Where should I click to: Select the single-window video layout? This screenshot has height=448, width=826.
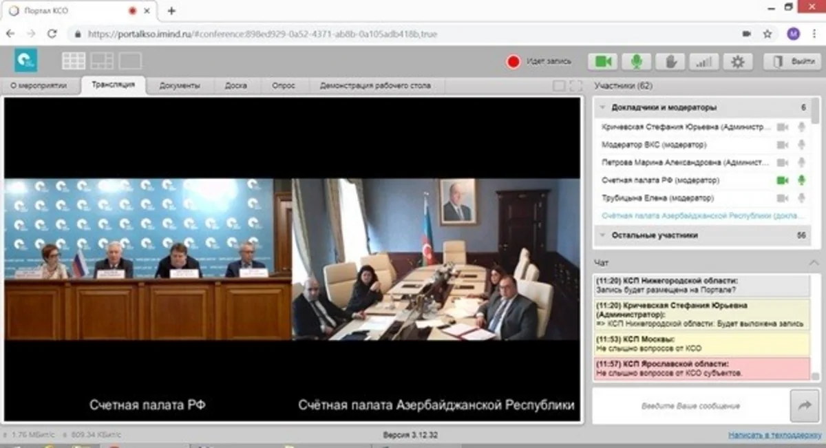[130, 61]
